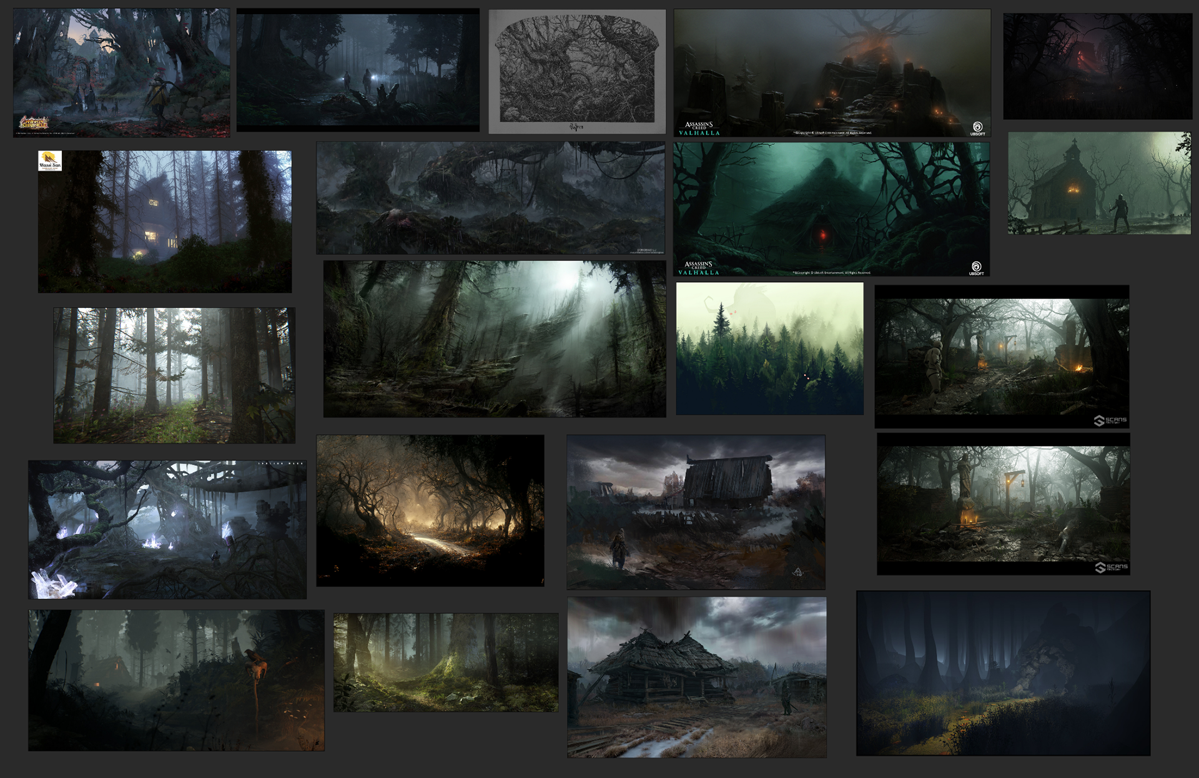Select the small mossy sunlit forest image

pos(446,662)
